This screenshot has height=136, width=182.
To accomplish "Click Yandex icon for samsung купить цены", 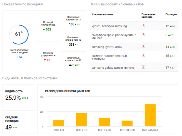I will [x=144, y=46].
